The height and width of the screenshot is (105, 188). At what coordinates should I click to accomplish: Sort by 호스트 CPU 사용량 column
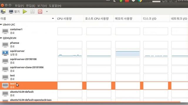[99, 19]
